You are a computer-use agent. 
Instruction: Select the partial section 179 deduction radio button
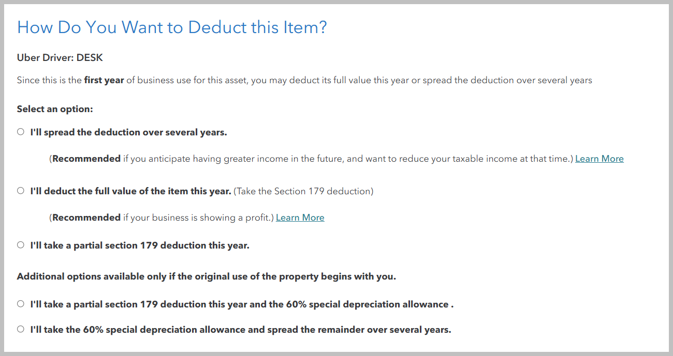pos(21,245)
